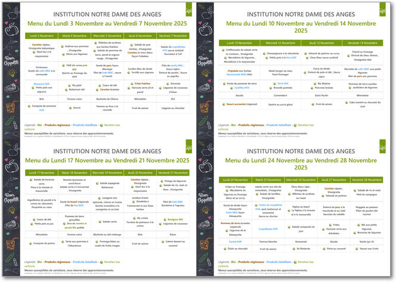
Task: Click Produits labellisés in the 17 Novembre menu legend
Action: coord(82,262)
